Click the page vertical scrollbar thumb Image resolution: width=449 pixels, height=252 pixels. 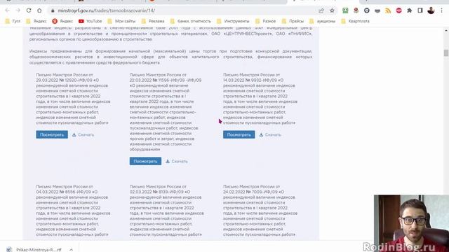446,53
